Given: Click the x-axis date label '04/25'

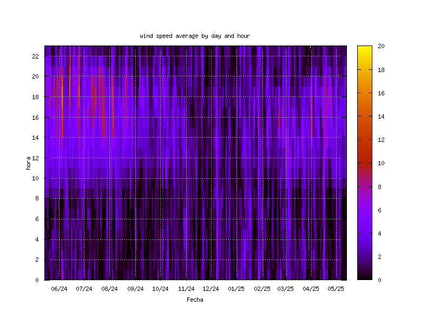Looking at the screenshot, I should point(311,289).
